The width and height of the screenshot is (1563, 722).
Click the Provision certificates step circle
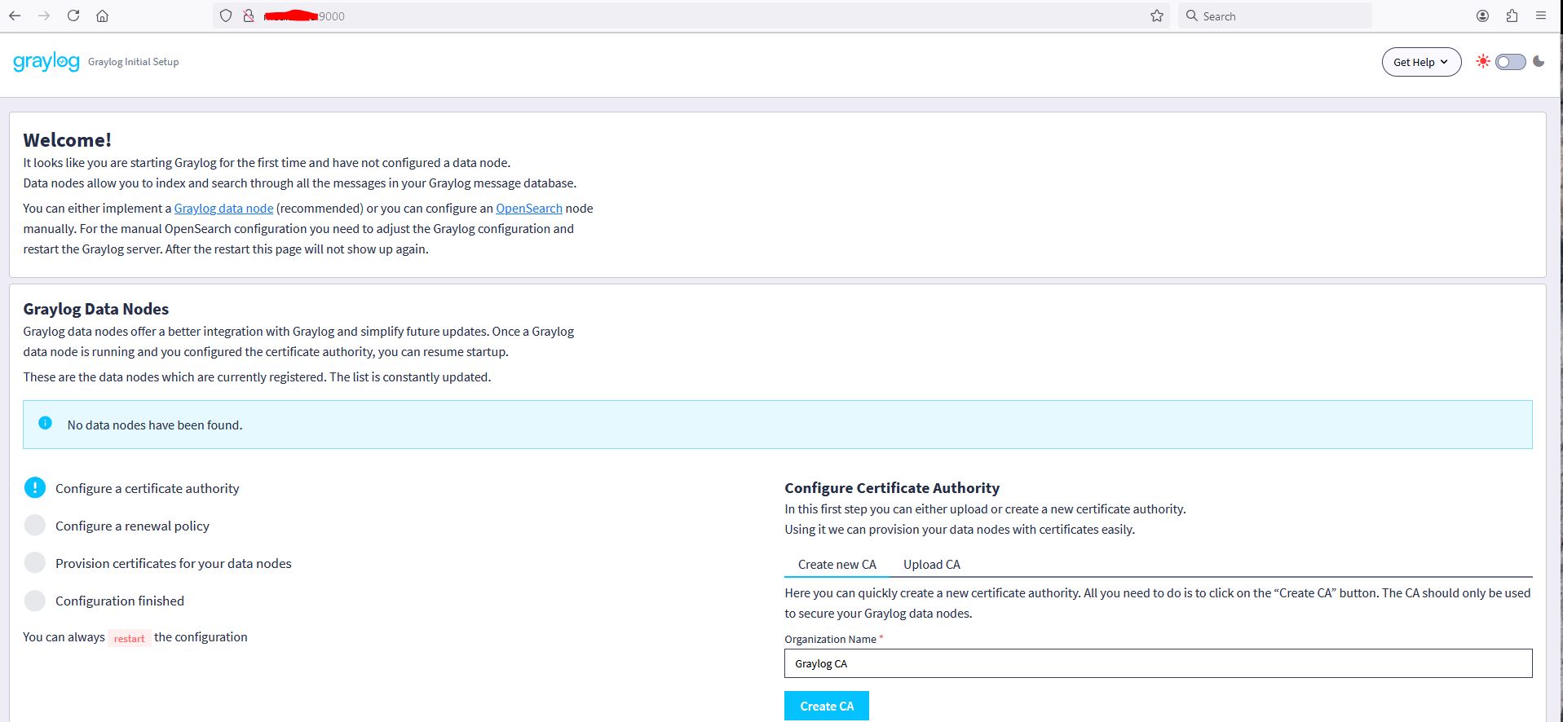[x=35, y=562]
